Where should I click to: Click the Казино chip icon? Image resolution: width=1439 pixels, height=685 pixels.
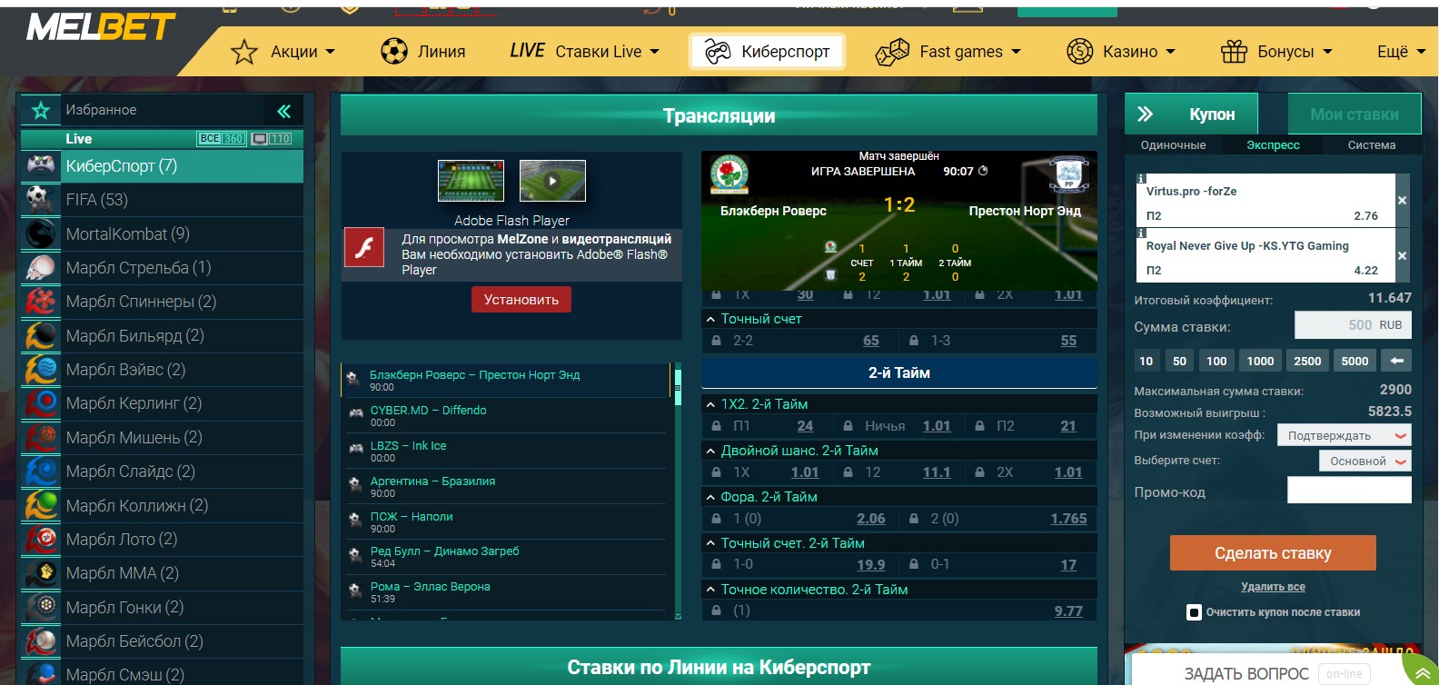click(1079, 51)
